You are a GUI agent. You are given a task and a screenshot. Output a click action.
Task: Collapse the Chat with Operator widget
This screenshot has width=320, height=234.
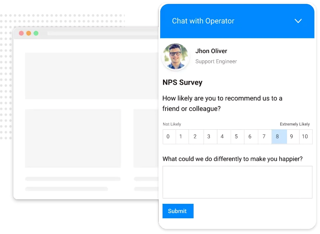pos(298,21)
